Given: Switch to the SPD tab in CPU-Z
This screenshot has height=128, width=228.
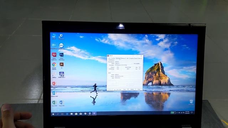Looking at the screenshot, I should tap(128, 58).
